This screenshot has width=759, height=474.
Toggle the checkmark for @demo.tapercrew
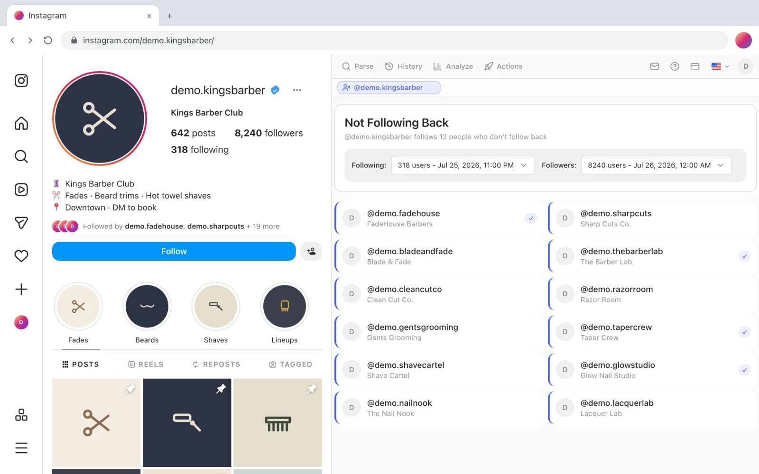[744, 332]
